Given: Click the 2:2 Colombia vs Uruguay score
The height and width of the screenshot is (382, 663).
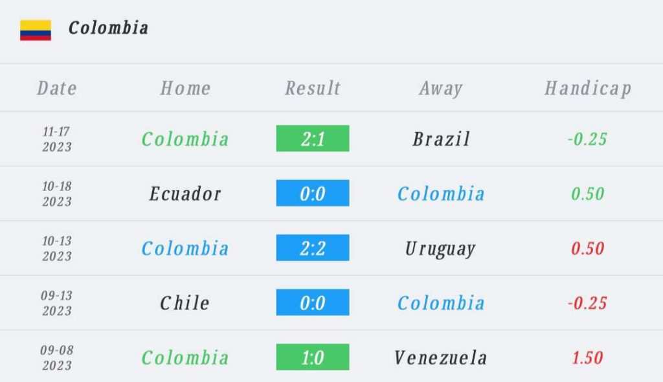Looking at the screenshot, I should tap(313, 248).
